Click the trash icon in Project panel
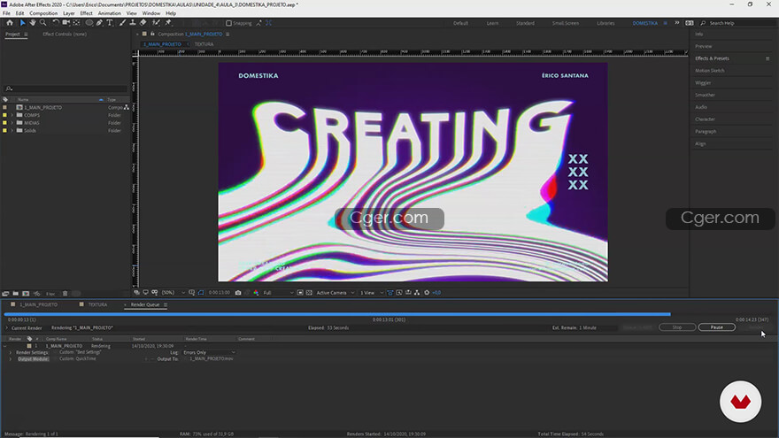This screenshot has width=779, height=438. 65,293
